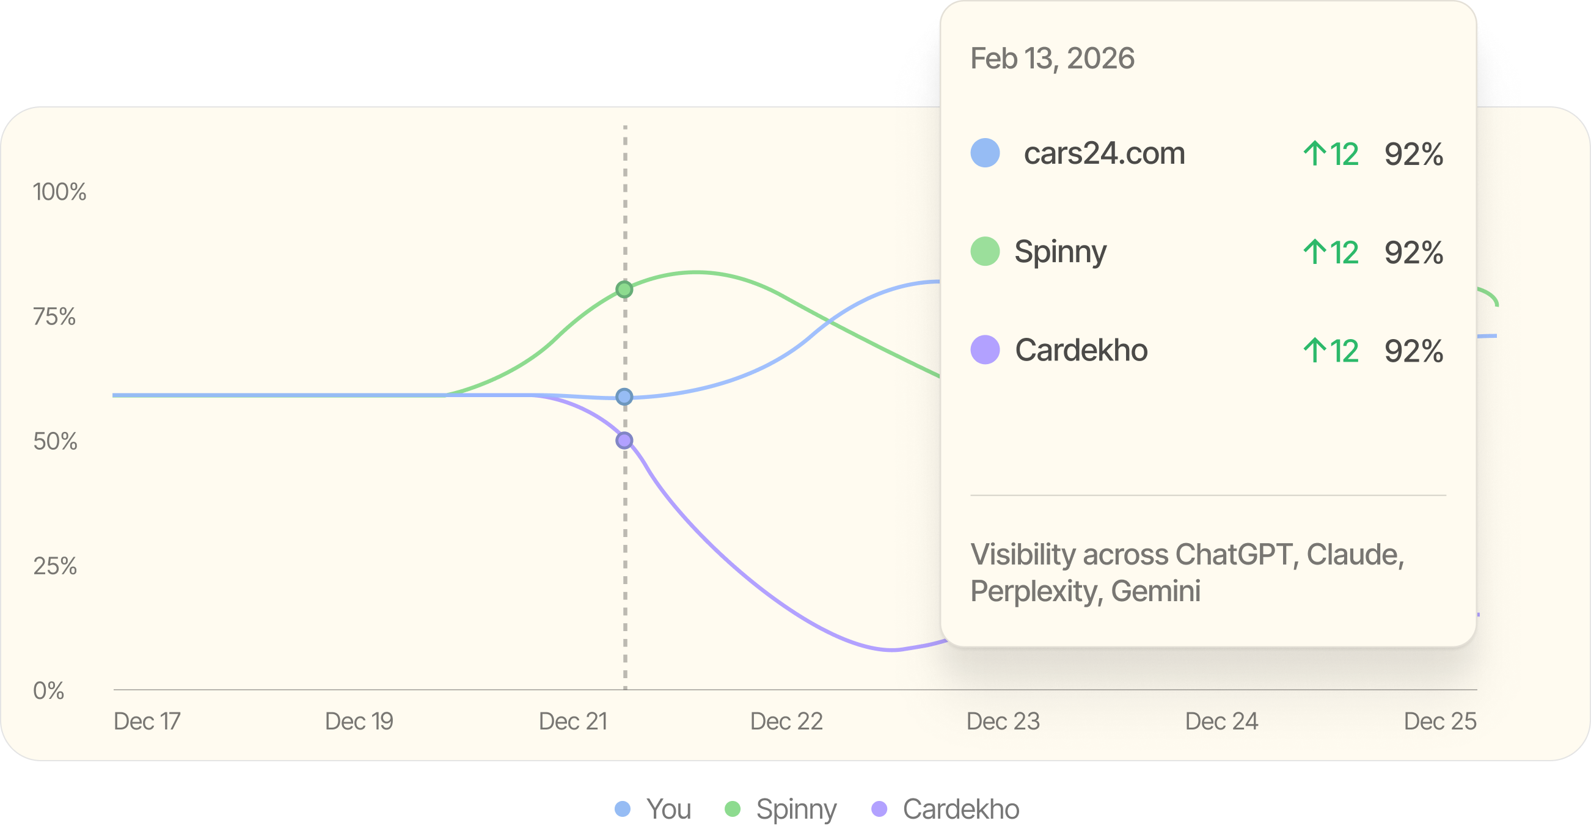This screenshot has height=826, width=1591.
Task: Click the visibility description text in tooltip
Action: 1186,572
